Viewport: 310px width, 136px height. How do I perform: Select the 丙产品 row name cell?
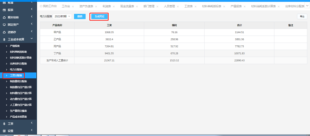coord(57,46)
